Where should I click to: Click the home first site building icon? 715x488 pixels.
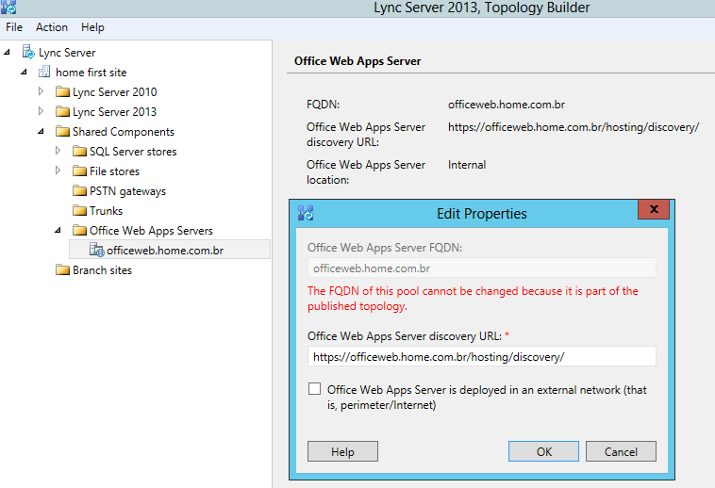45,73
